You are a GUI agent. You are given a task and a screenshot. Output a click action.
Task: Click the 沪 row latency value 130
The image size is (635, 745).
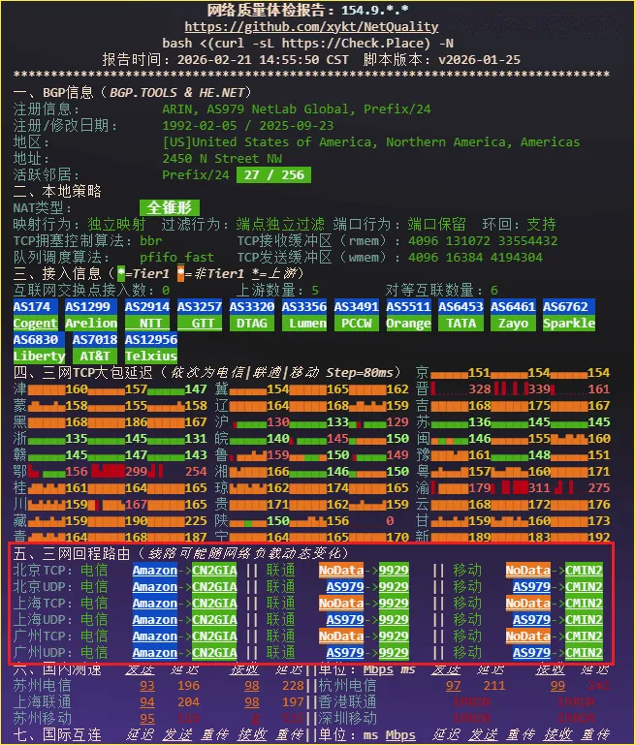point(277,422)
